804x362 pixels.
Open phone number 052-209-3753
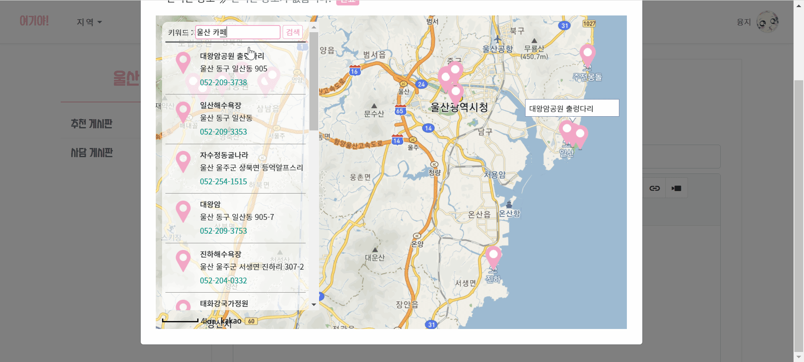tap(223, 231)
